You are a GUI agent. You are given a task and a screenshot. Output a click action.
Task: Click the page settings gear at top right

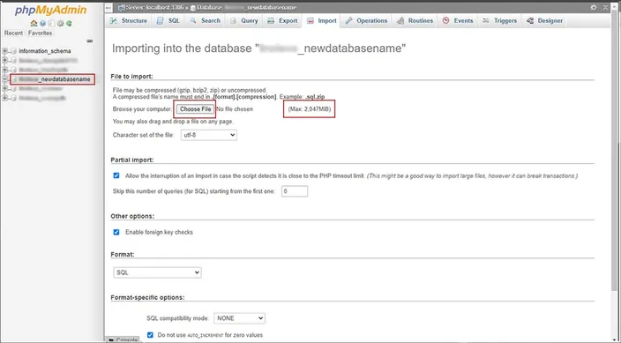tap(594, 8)
